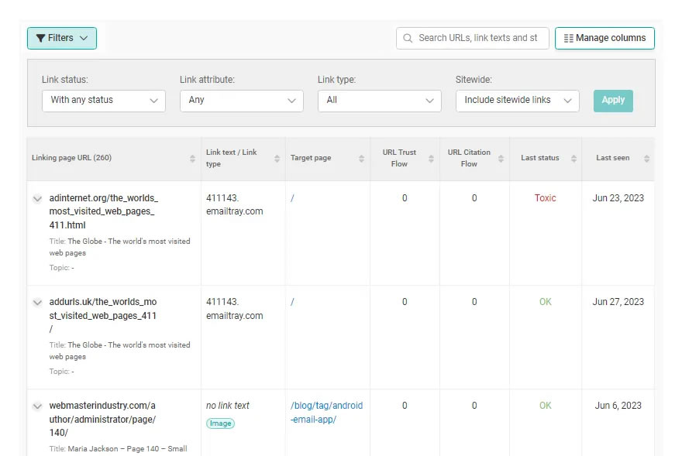The height and width of the screenshot is (456, 682).
Task: Open the Link status dropdown
Action: (104, 101)
